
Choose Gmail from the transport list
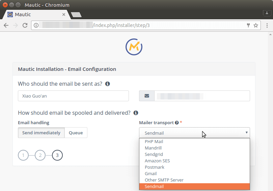[151, 173]
